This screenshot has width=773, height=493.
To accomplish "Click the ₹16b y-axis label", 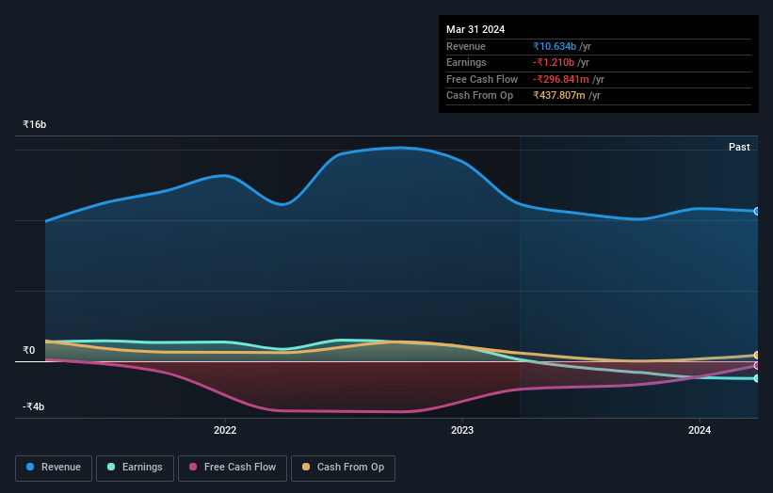I will tap(34, 124).
